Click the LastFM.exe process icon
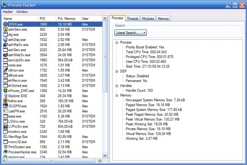 [5, 110]
